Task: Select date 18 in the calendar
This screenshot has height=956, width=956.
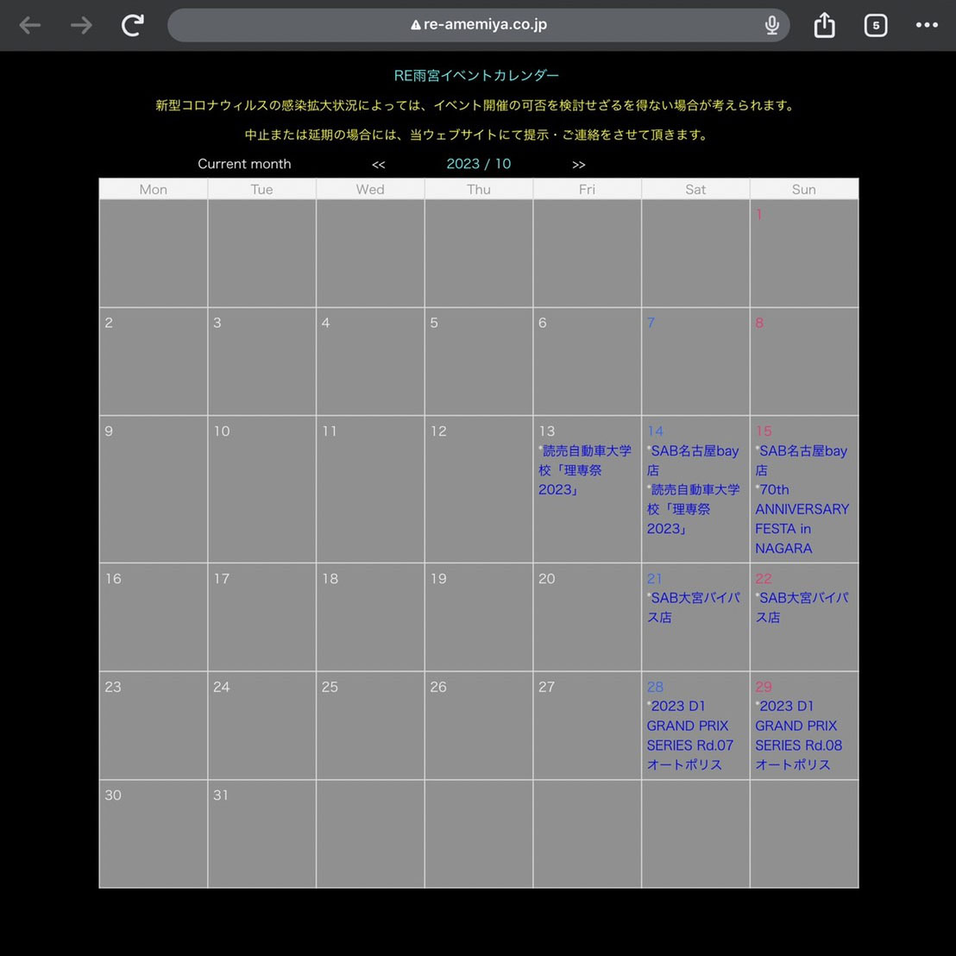Action: (330, 579)
